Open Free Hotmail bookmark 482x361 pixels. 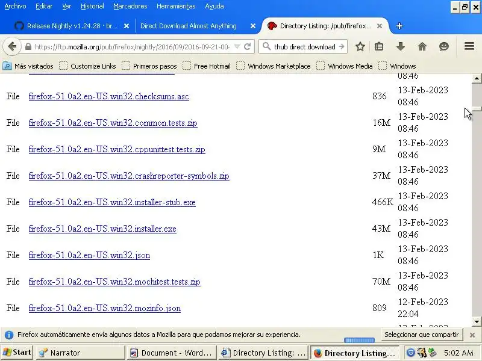click(206, 66)
